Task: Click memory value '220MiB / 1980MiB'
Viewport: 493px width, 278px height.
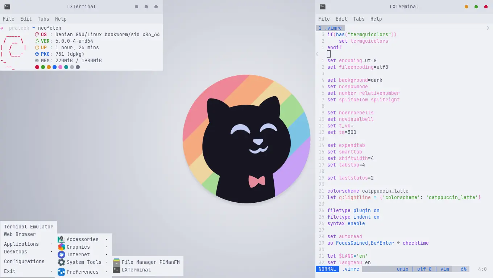Action: (79, 60)
